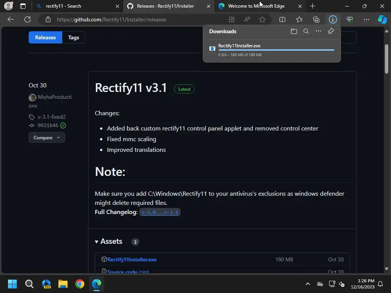The height and width of the screenshot is (293, 391).
Task: Refresh the GitHub releases page
Action: tap(27, 19)
